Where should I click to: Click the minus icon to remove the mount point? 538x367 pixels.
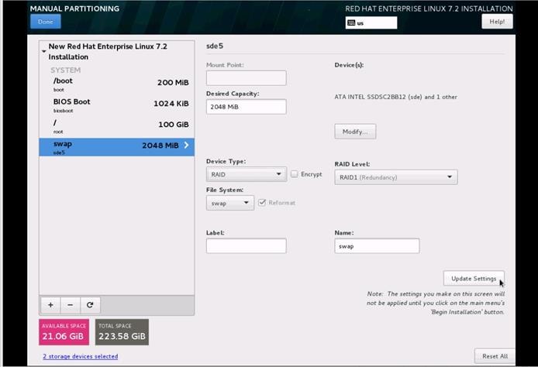tap(71, 305)
